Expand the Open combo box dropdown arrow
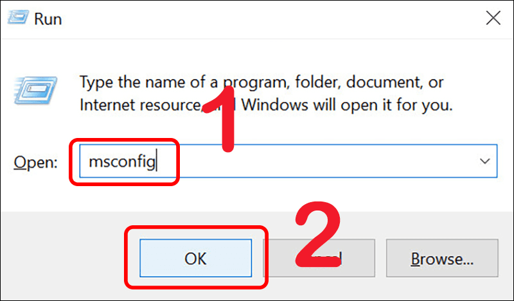Screen dimensions: 514x301 coord(485,161)
